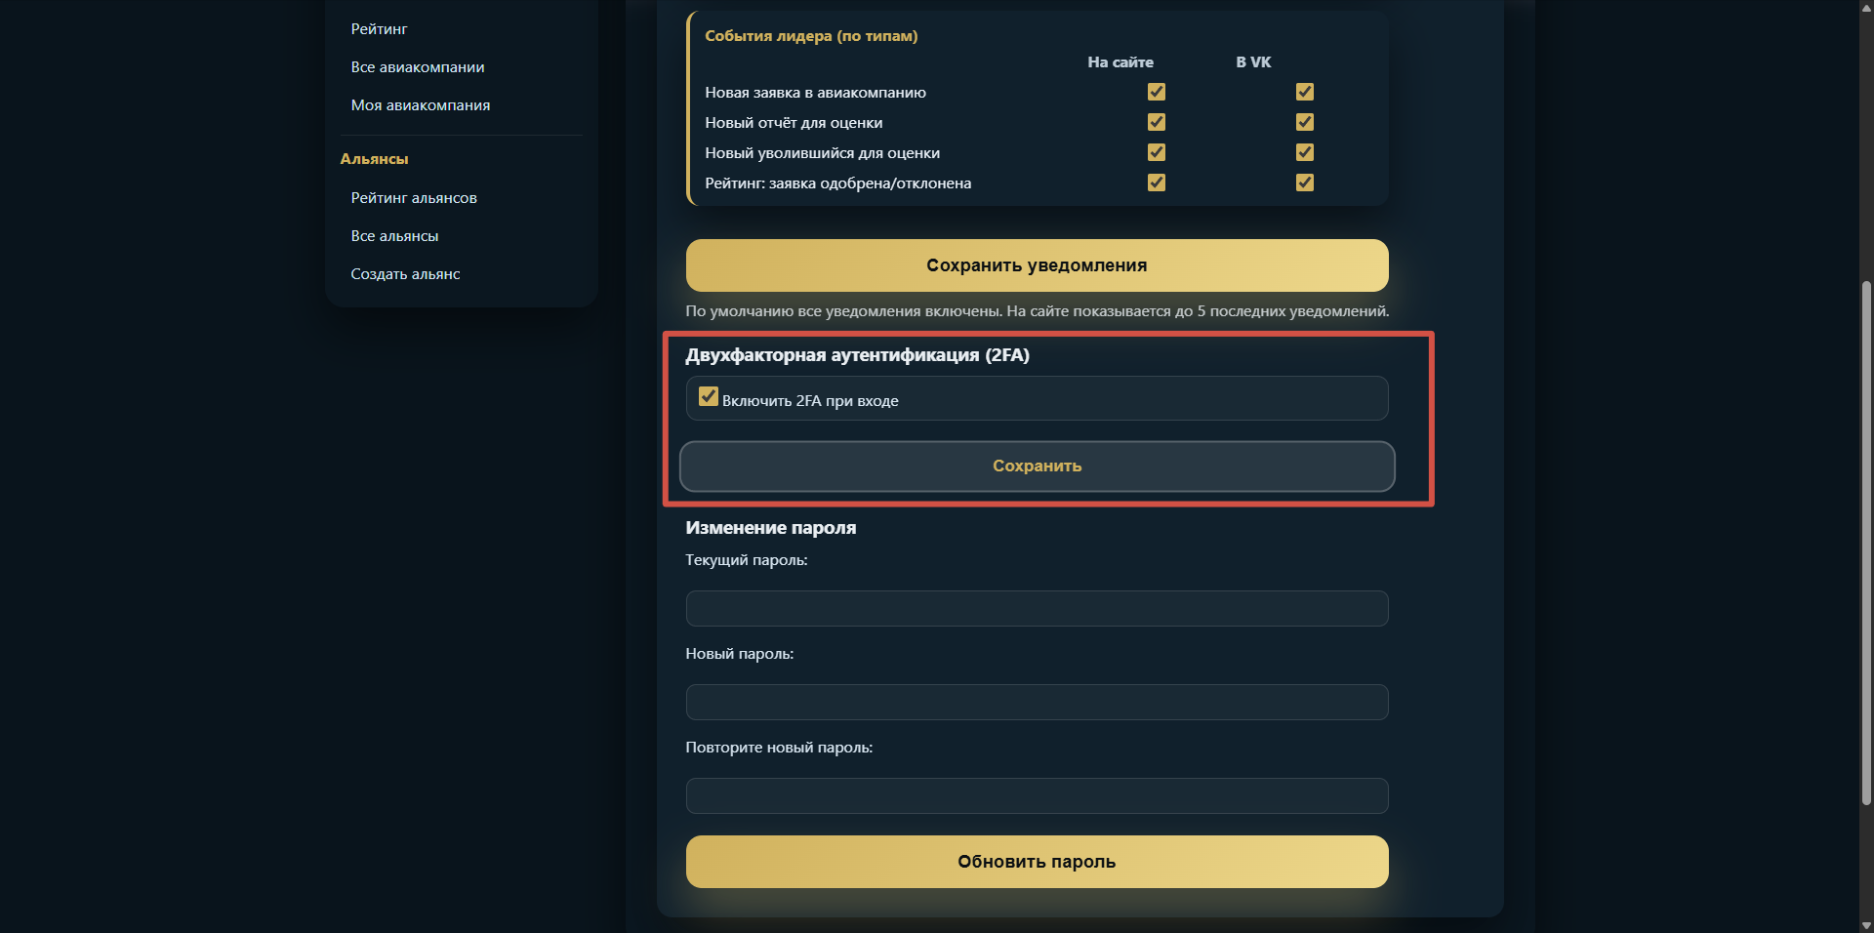Uncheck site notification for 'Новый уволившийся для оценки'
The height and width of the screenshot is (933, 1874).
click(x=1157, y=153)
